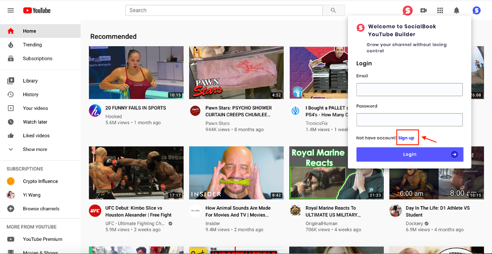This screenshot has width=492, height=254.
Task: Click the Pawn Stars channel name
Action: (218, 124)
